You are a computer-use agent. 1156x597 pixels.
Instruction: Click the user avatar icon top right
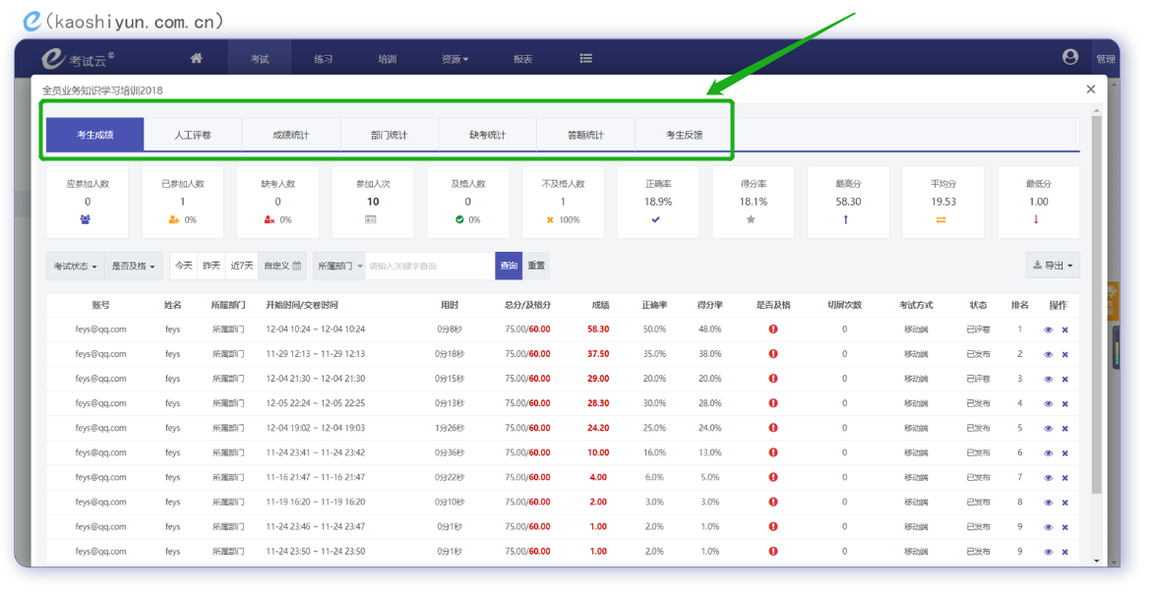[x=1070, y=58]
